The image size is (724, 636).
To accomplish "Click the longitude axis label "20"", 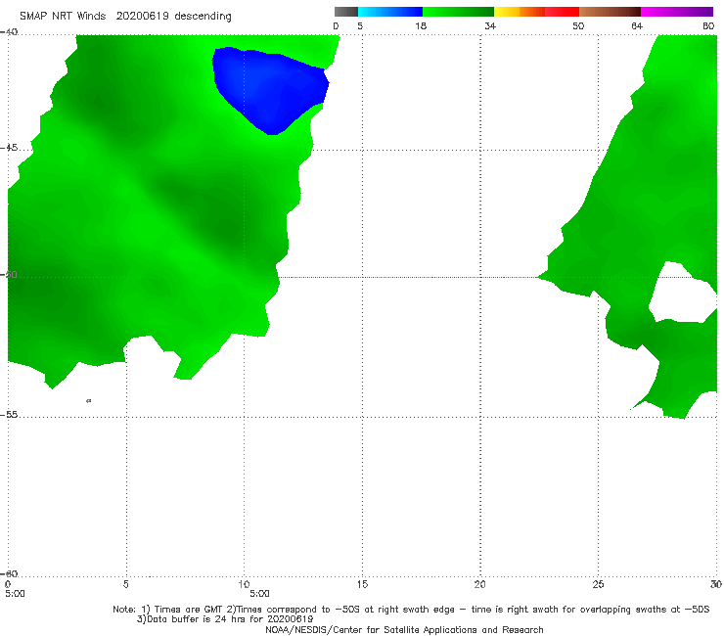I will (479, 584).
